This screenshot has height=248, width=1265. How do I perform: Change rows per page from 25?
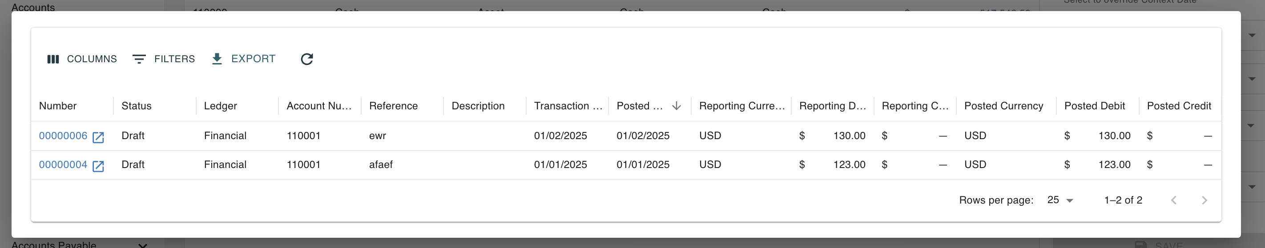click(1060, 200)
